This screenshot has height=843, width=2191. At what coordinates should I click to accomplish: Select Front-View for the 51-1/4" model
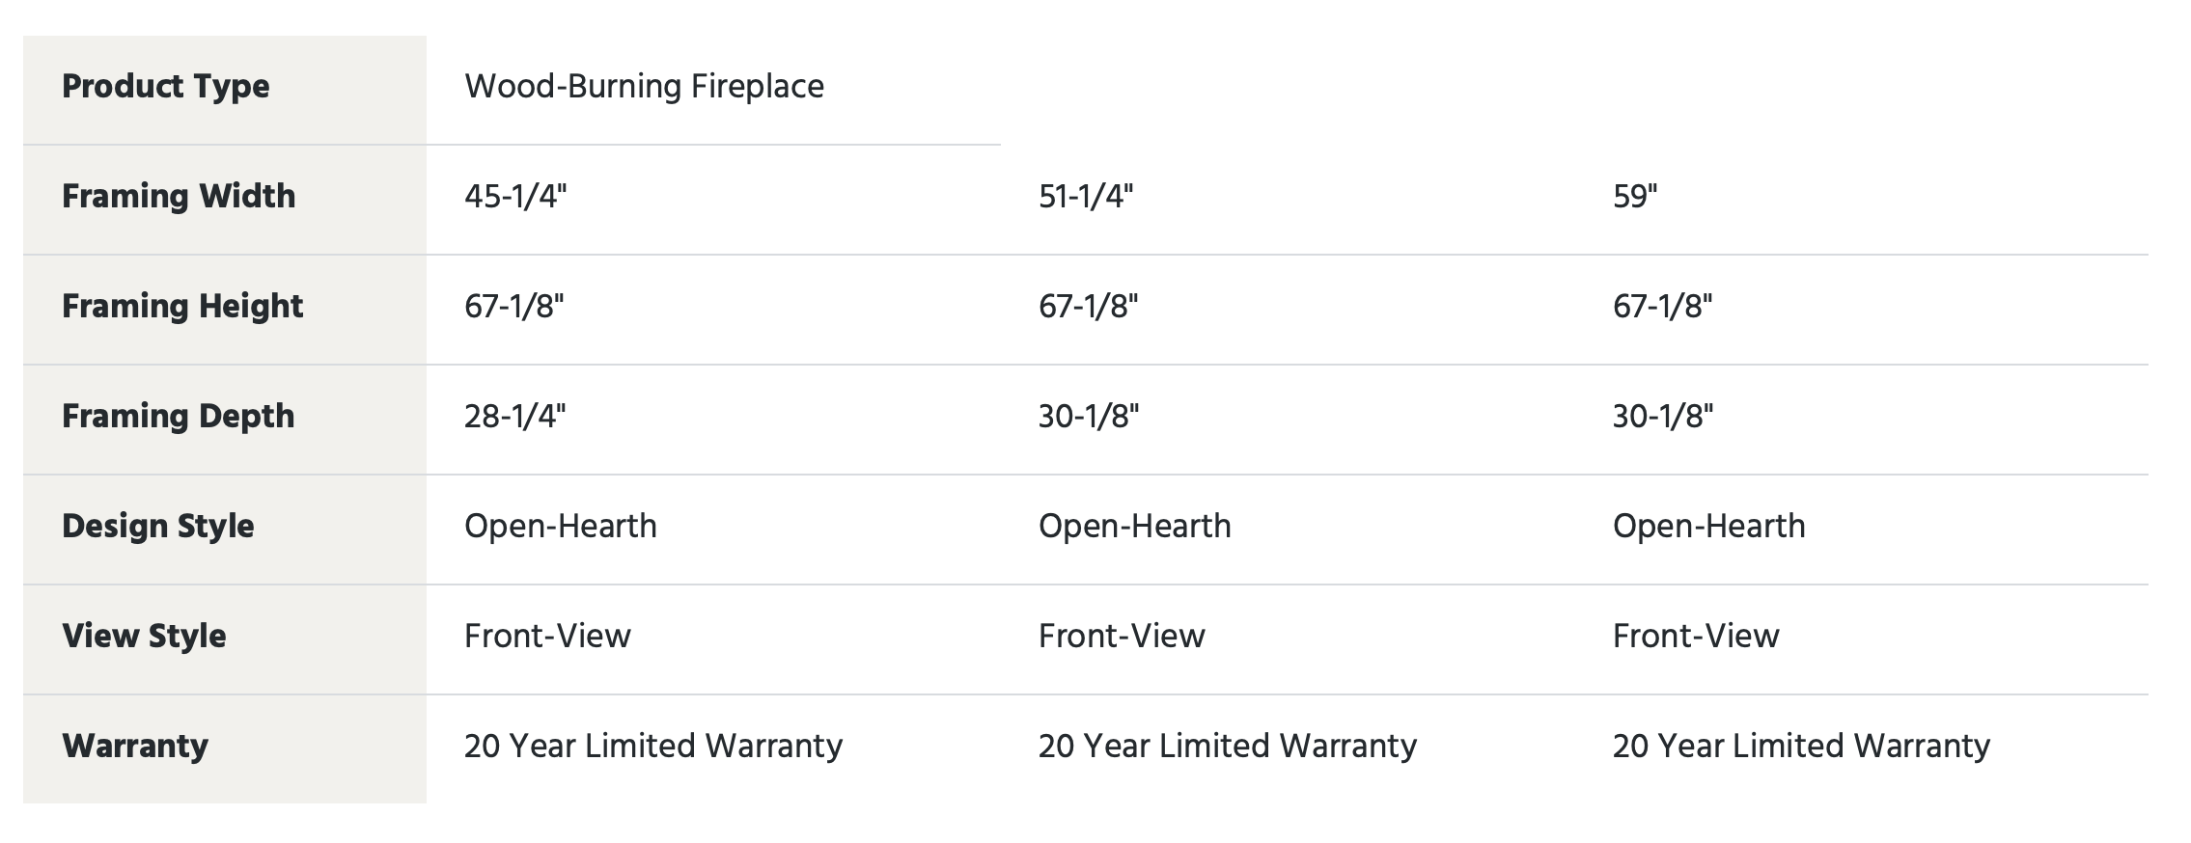(x=1122, y=637)
